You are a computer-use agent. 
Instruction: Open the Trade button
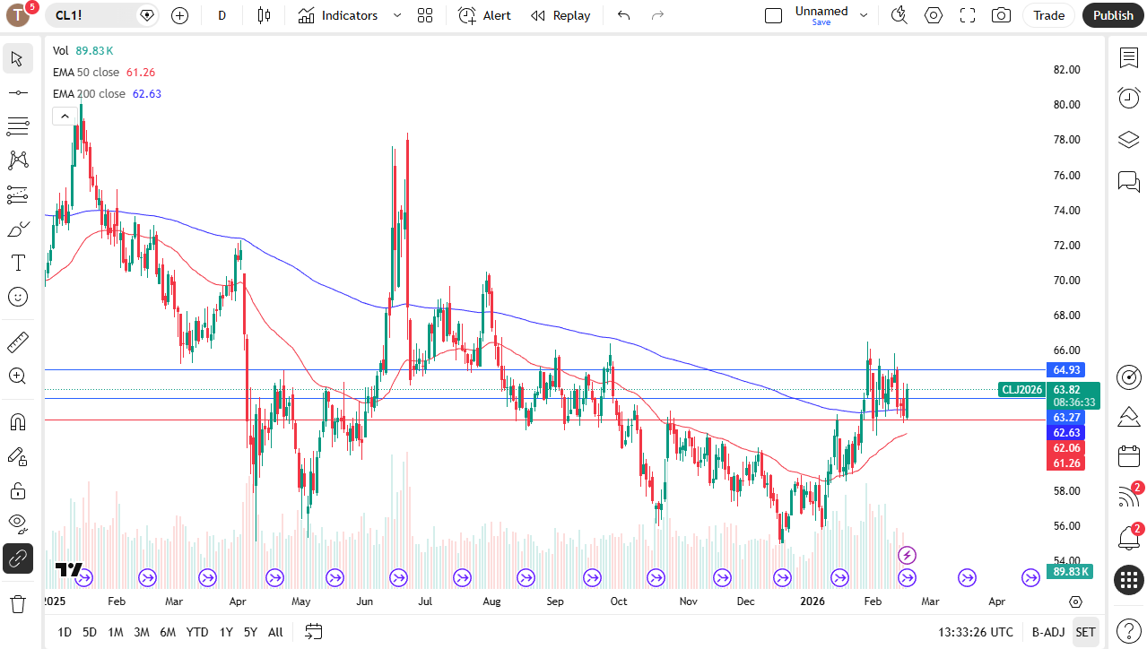click(x=1048, y=15)
